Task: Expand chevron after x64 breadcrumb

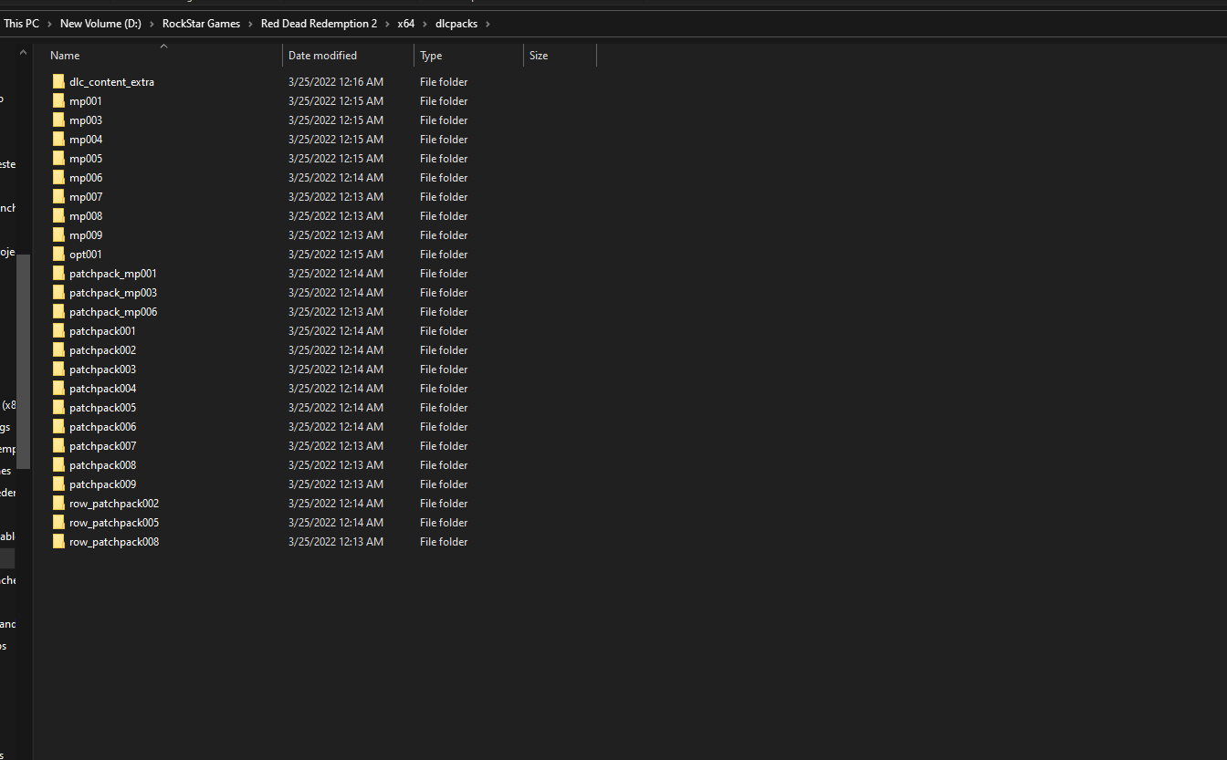Action: (425, 24)
